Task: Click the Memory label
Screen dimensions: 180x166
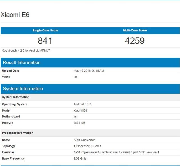Action: click(7, 123)
